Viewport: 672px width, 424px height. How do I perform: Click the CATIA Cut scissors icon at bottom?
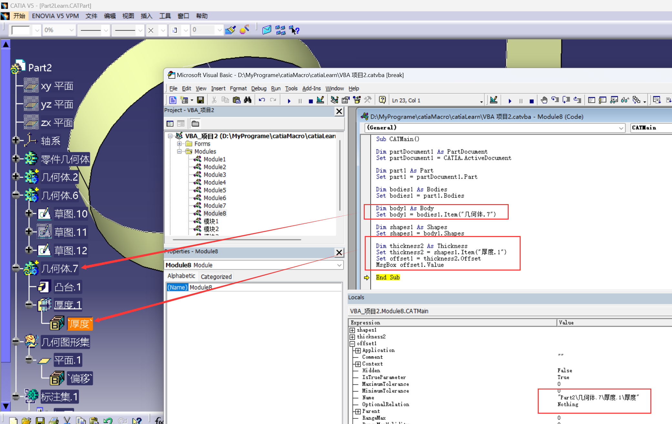click(67, 420)
